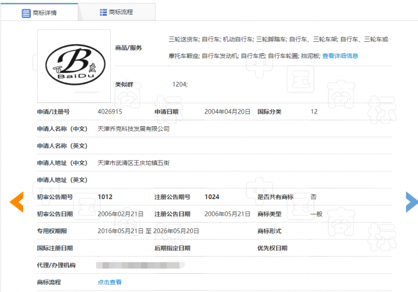
Task: Click the 申请人名称（英文） label
Action: 62,145
